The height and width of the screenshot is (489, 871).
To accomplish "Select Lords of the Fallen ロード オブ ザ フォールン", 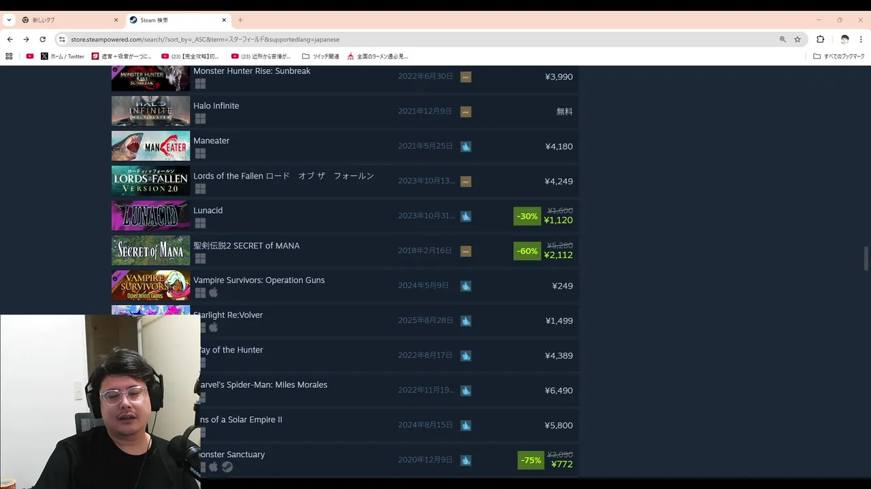I will [284, 176].
